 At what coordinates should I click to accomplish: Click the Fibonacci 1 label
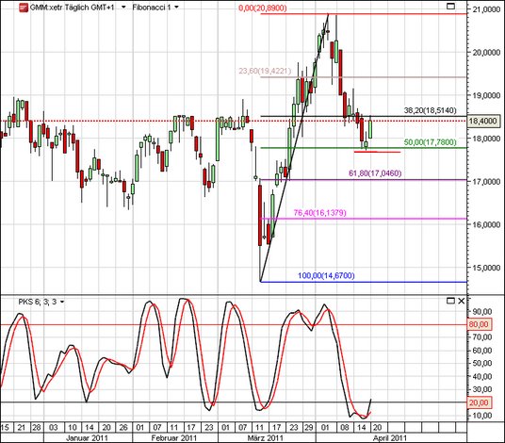coord(152,8)
